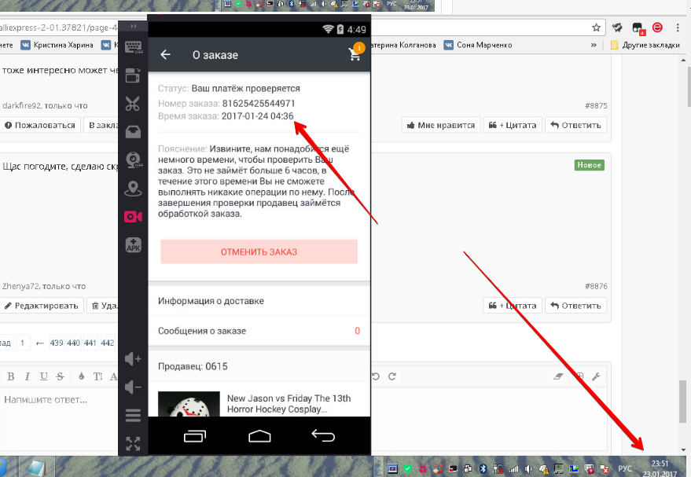Click the ОТМЕНИТЬ ЗАКАЗ button
The width and height of the screenshot is (691, 477).
(259, 252)
